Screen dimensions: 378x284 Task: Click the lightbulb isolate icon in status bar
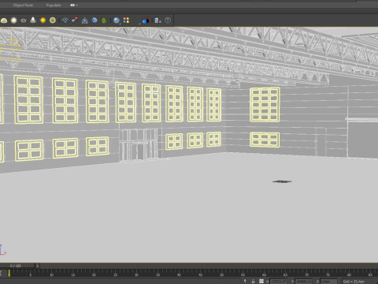pos(245,281)
